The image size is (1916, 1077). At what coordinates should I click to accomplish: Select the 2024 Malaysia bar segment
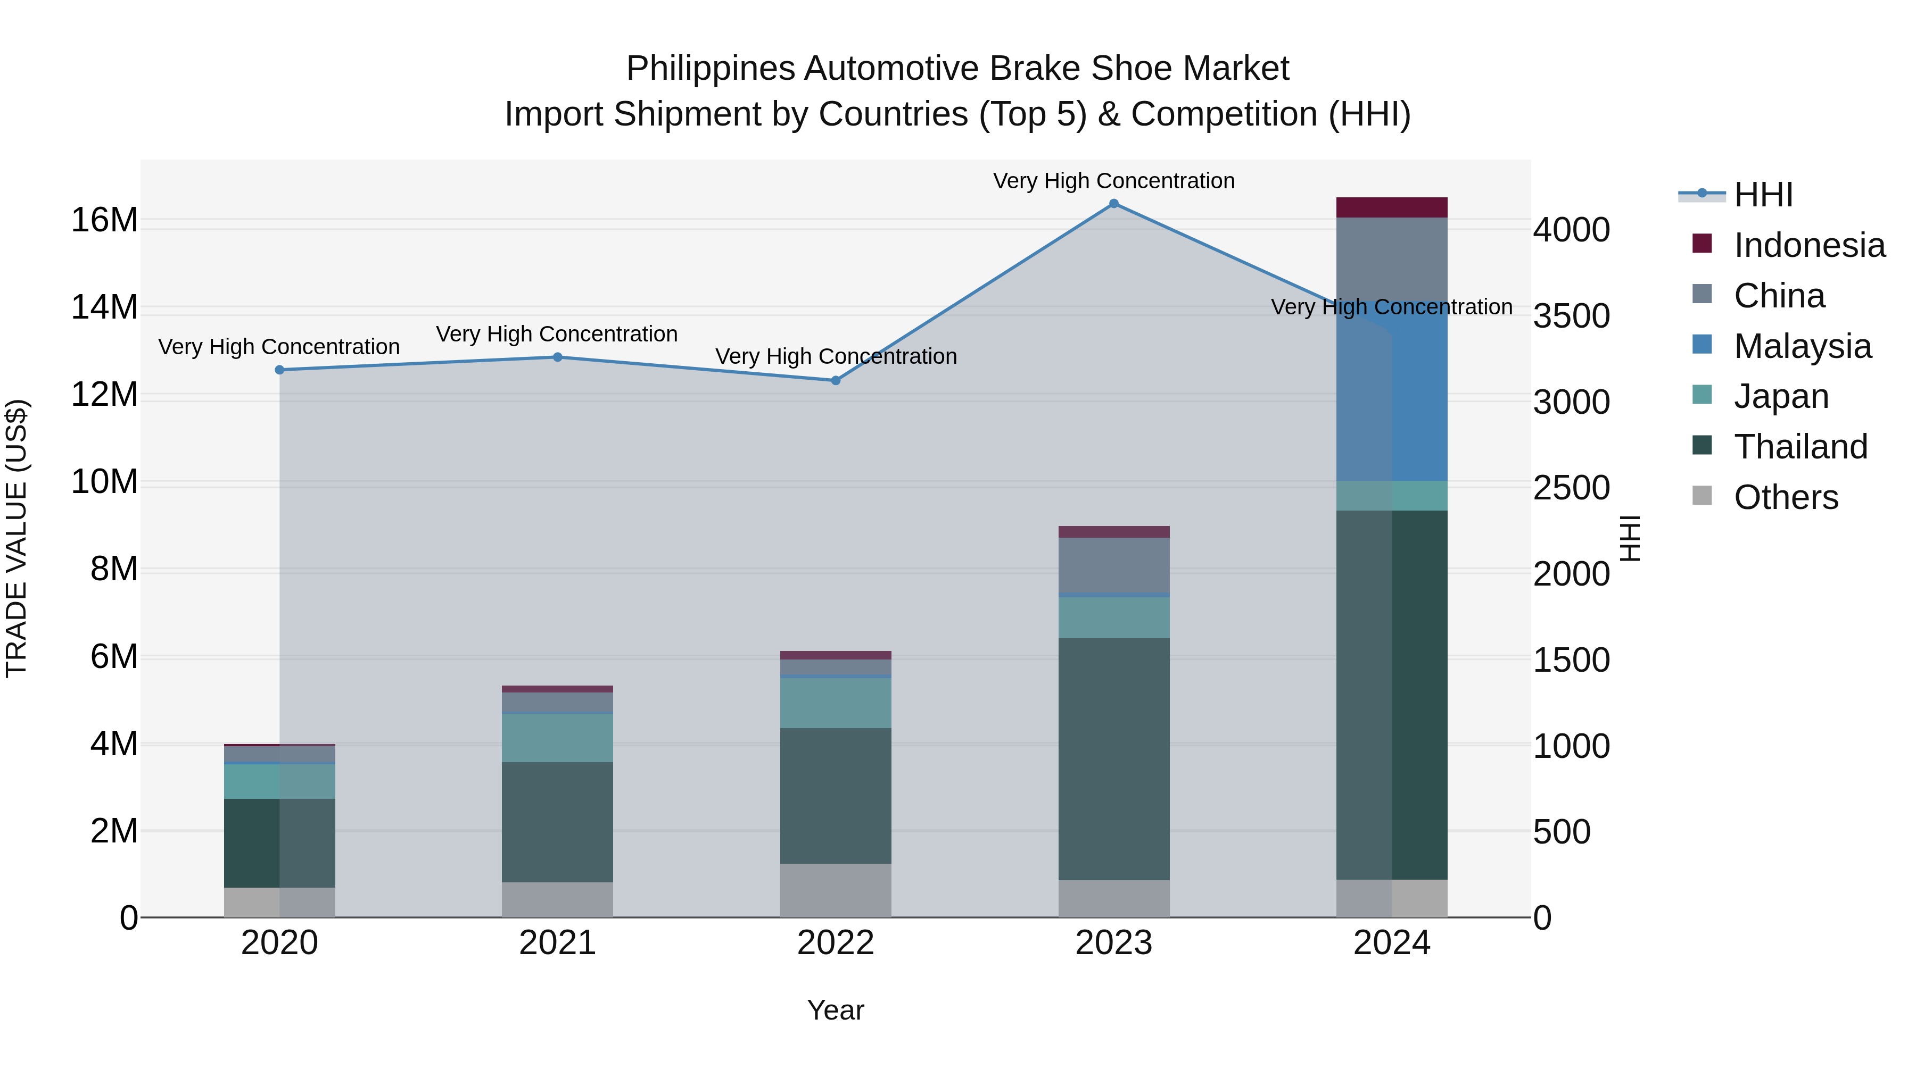[x=1392, y=391]
